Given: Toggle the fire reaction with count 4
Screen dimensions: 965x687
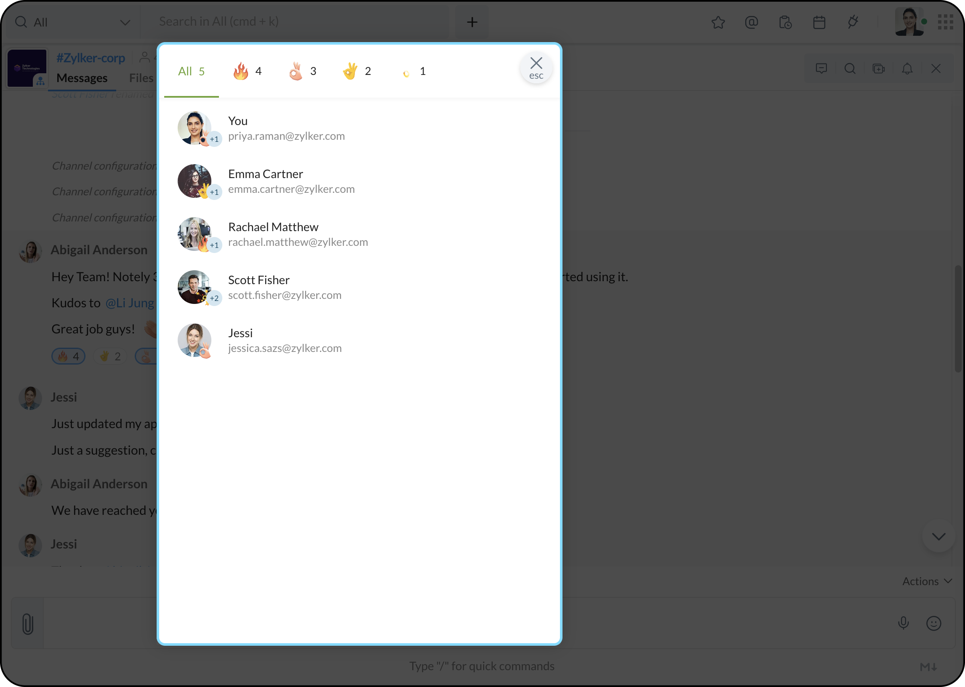Looking at the screenshot, I should (x=69, y=356).
